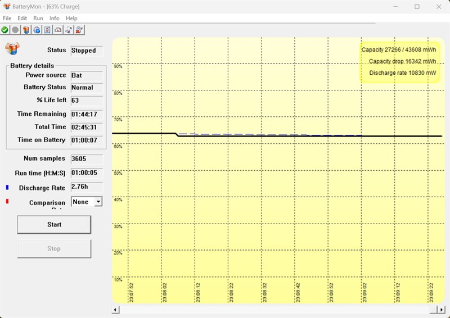Click the blue Discharge Rate color marker
The width and height of the screenshot is (450, 318).
coord(7,187)
